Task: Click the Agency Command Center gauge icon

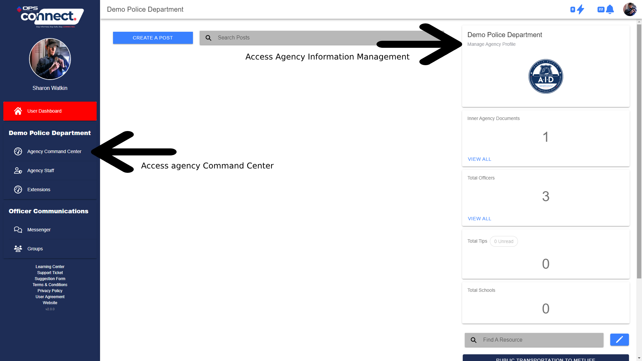Action: tap(18, 151)
